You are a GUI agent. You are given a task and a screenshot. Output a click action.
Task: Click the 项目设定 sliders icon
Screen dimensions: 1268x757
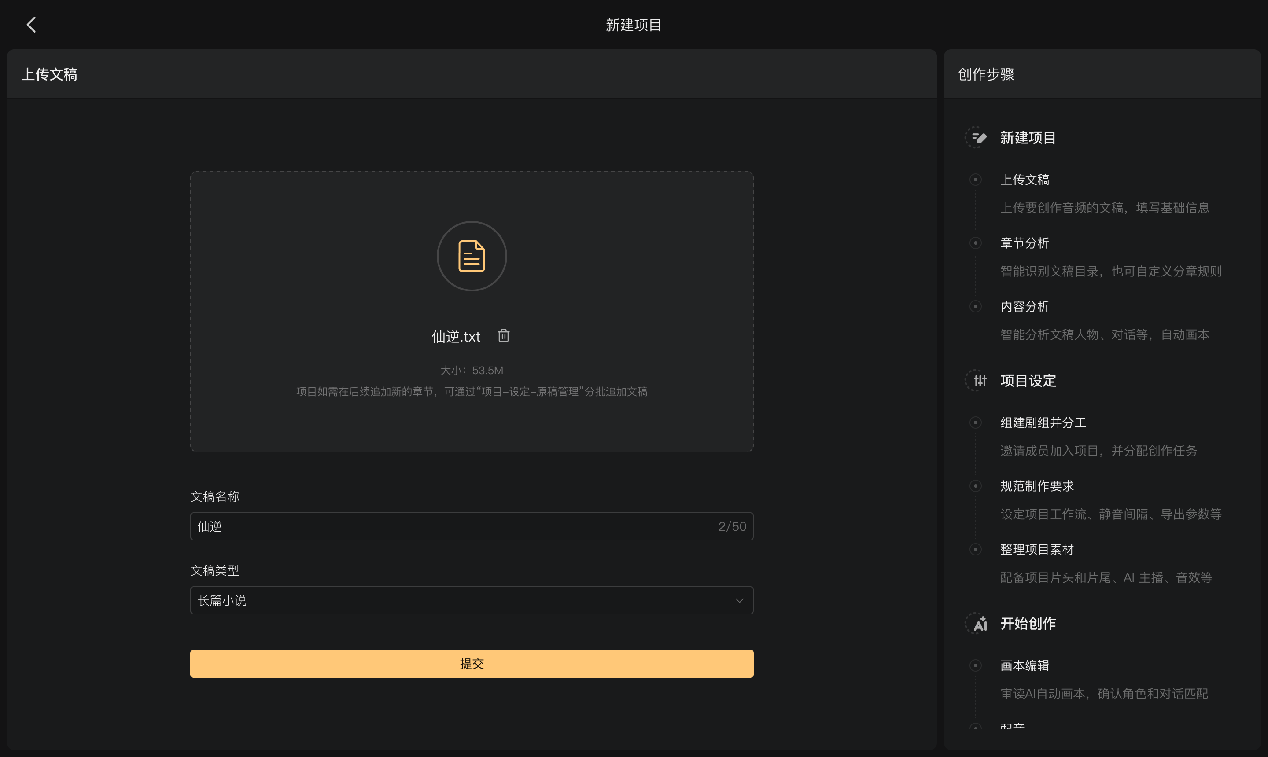(x=977, y=381)
